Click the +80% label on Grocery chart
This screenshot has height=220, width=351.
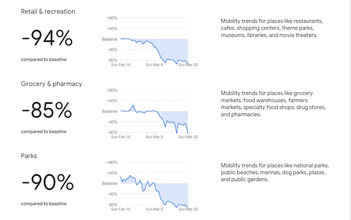[x=112, y=90]
